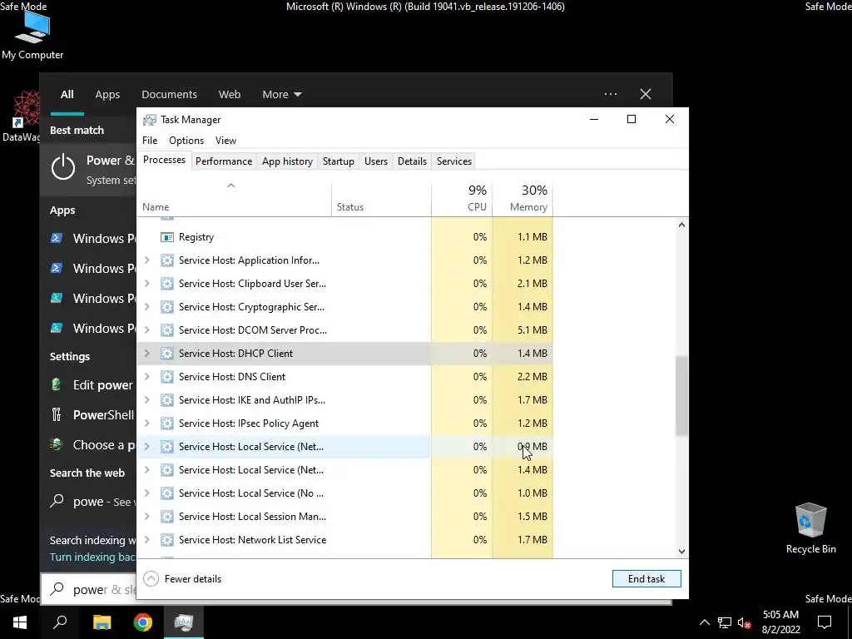Open the Options menu in Task Manager
Viewport: 852px width, 639px height.
[186, 140]
